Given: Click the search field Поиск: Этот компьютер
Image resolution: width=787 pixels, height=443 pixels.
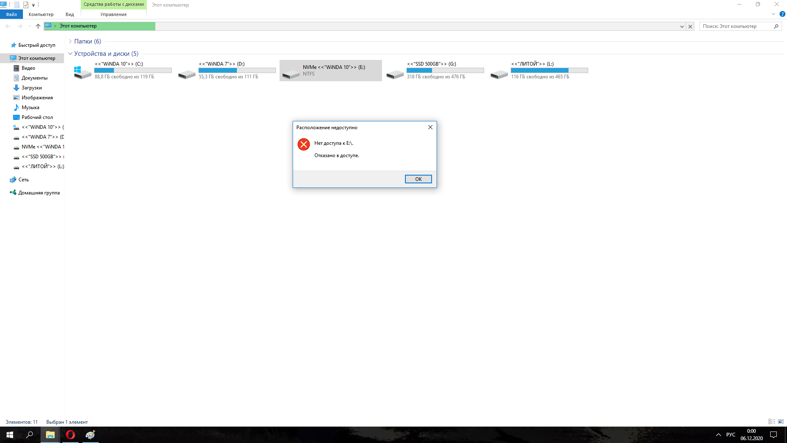Looking at the screenshot, I should pyautogui.click(x=736, y=26).
